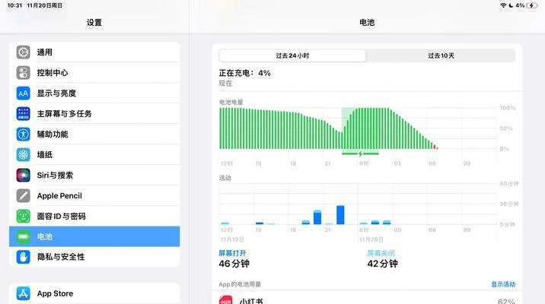Select the 屏幕打开 46分钟 stat
The height and width of the screenshot is (304, 545).
pyautogui.click(x=234, y=259)
